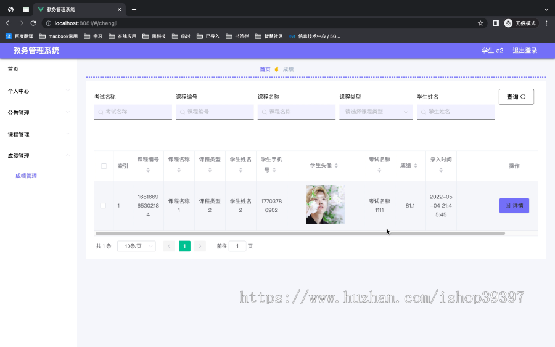Expand 公告管理 sidebar menu
The height and width of the screenshot is (347, 555).
tap(39, 113)
